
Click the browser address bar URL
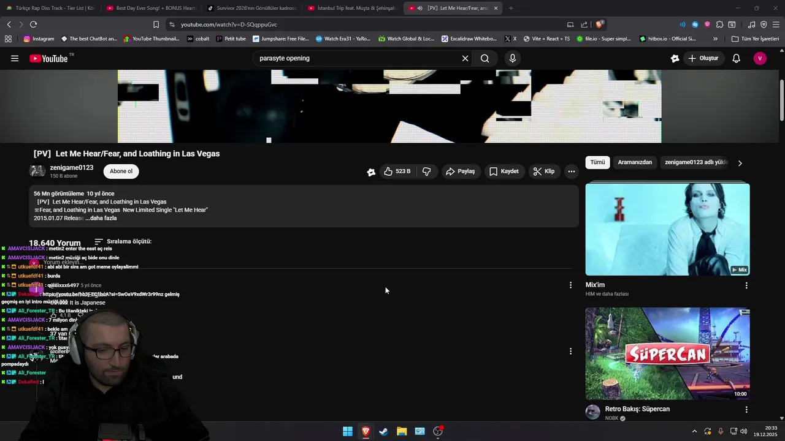pyautogui.click(x=229, y=24)
